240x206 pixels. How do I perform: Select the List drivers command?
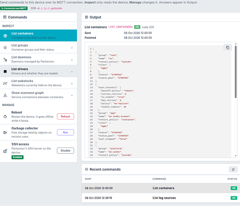tap(38, 71)
